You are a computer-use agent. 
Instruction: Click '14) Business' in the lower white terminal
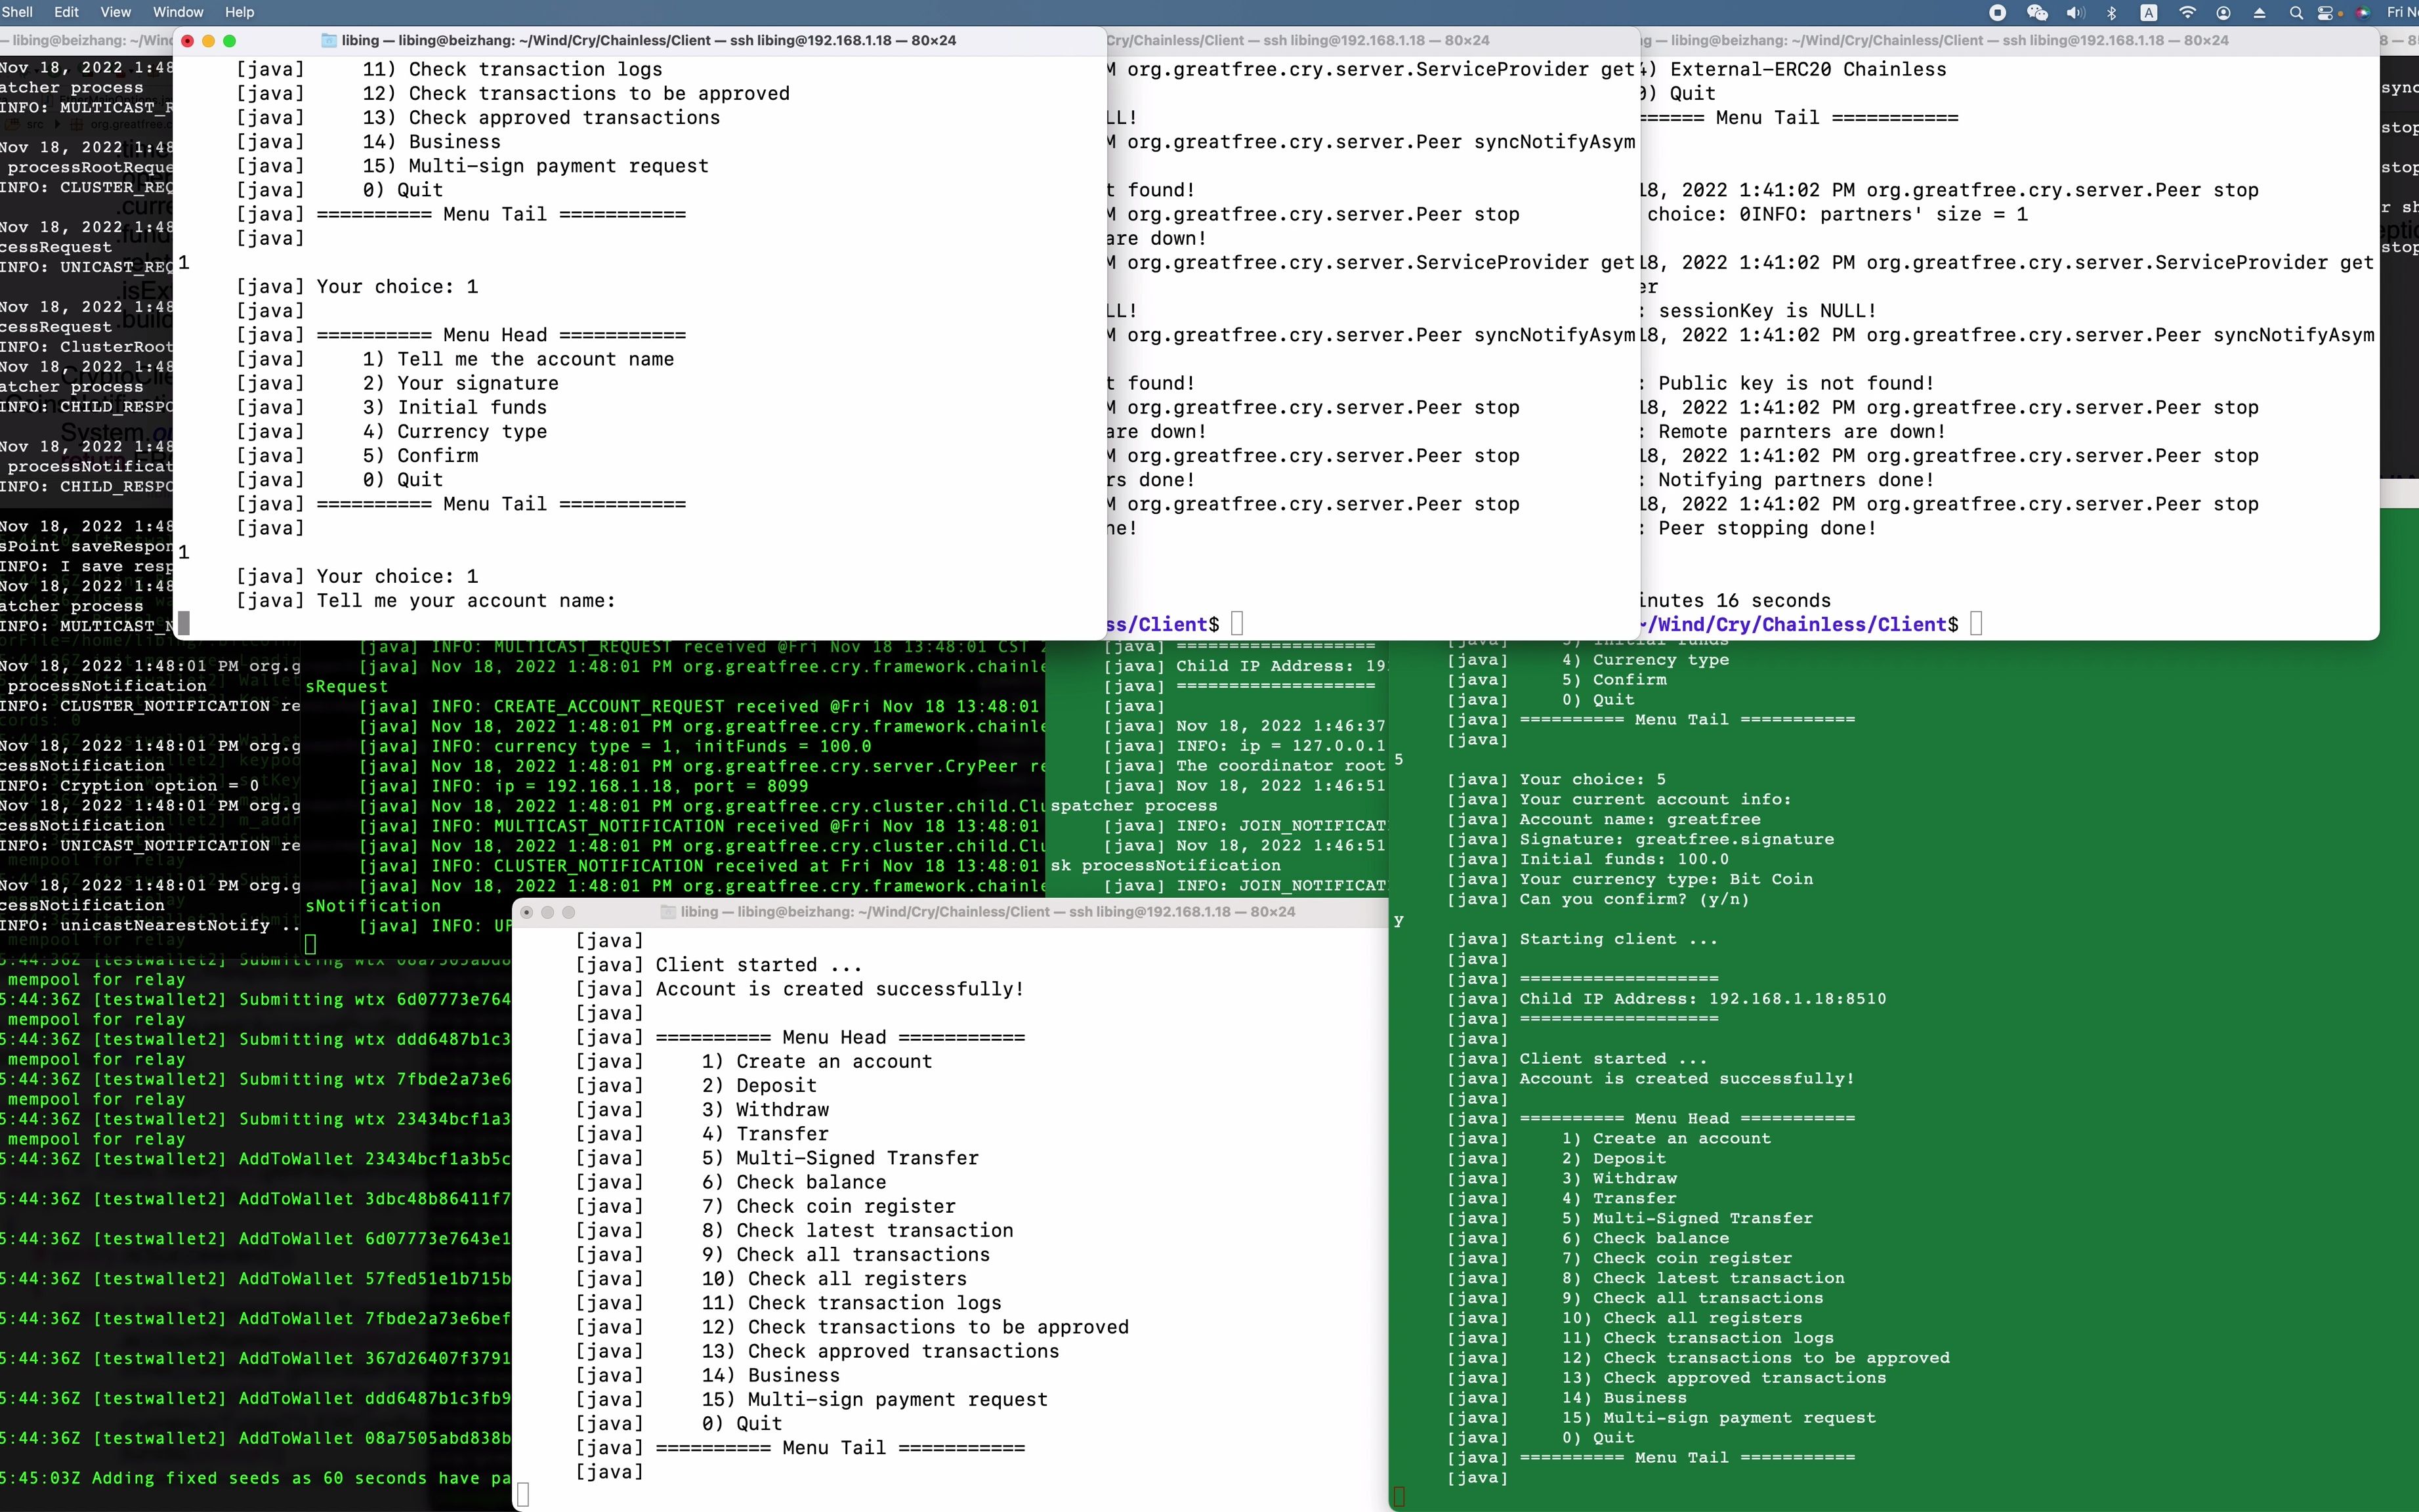[771, 1375]
